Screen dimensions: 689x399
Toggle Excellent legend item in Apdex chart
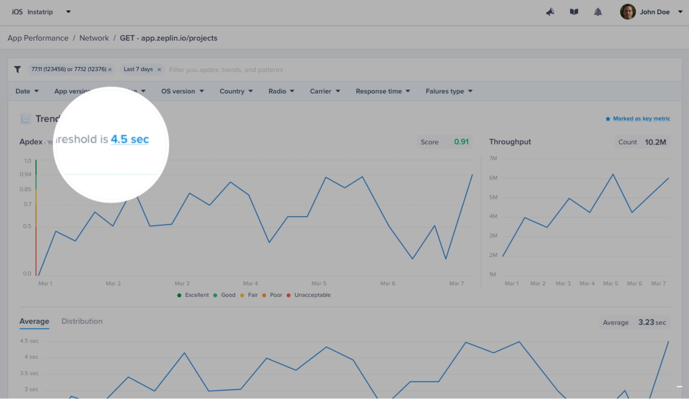point(193,295)
